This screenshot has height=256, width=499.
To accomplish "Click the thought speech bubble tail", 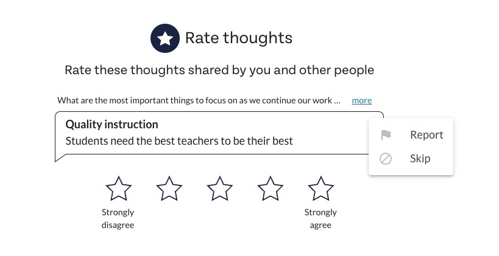I will (x=60, y=158).
